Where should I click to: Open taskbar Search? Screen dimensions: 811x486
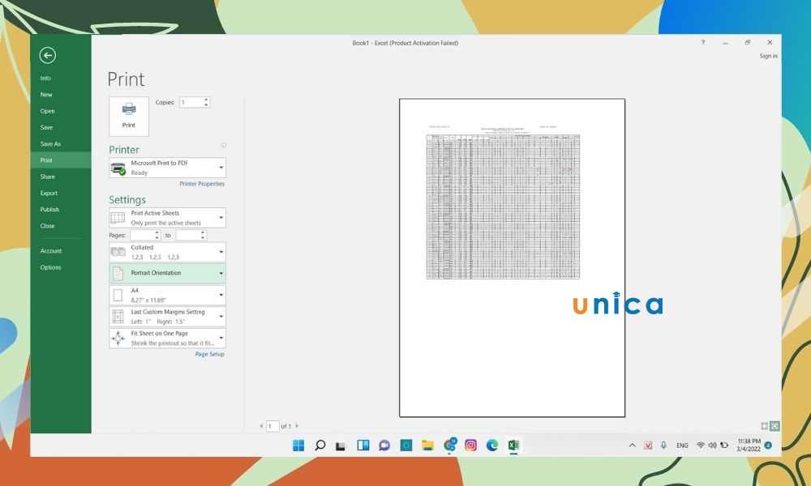(x=320, y=446)
